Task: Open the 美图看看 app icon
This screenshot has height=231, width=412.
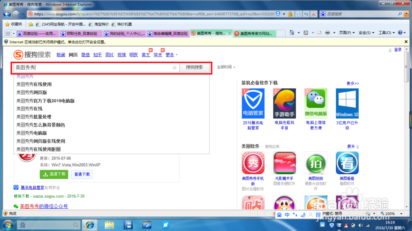Action: (x=347, y=163)
